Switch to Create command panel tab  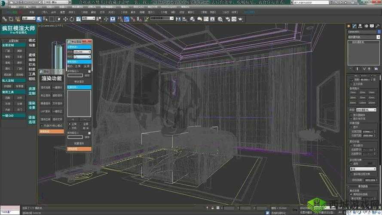tap(349, 26)
